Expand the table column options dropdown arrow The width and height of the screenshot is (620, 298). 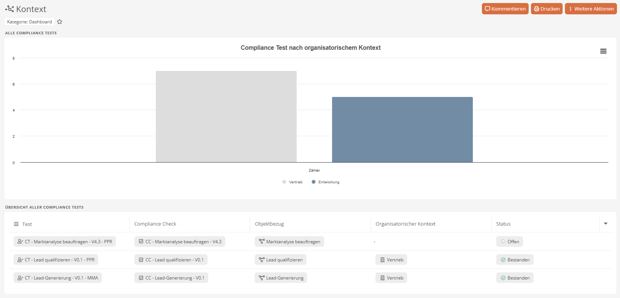click(x=606, y=224)
